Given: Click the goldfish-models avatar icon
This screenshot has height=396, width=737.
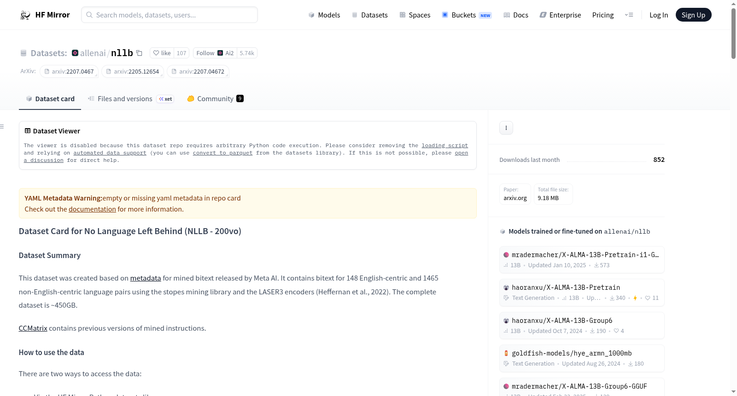Looking at the screenshot, I should coord(506,353).
